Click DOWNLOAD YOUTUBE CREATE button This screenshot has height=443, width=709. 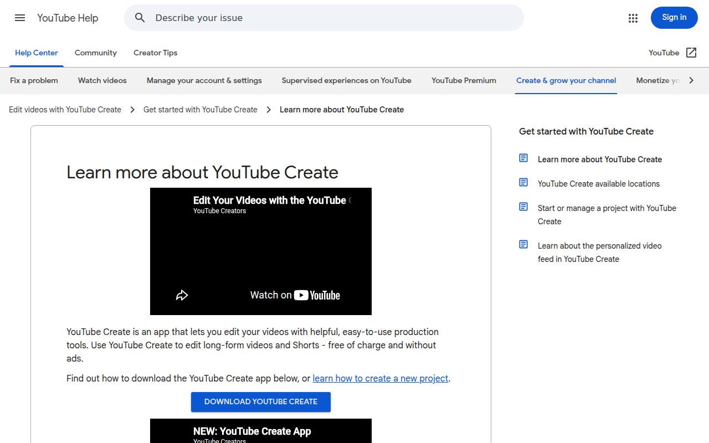click(261, 402)
